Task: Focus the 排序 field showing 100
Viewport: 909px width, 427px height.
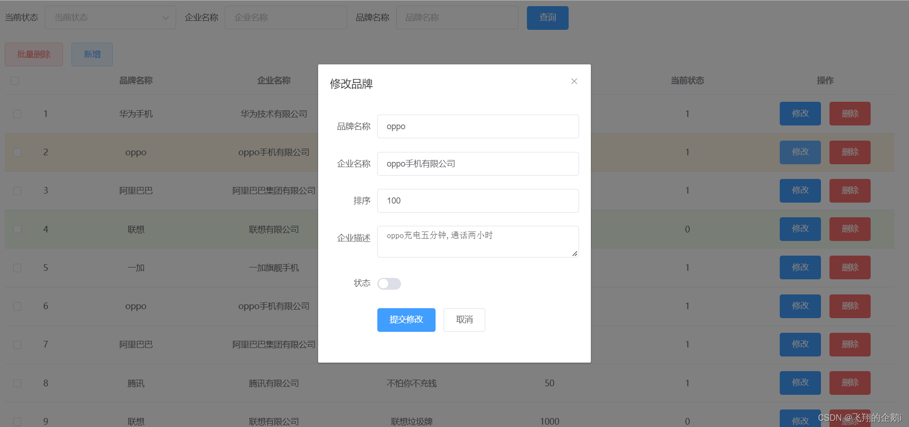Action: pos(478,201)
